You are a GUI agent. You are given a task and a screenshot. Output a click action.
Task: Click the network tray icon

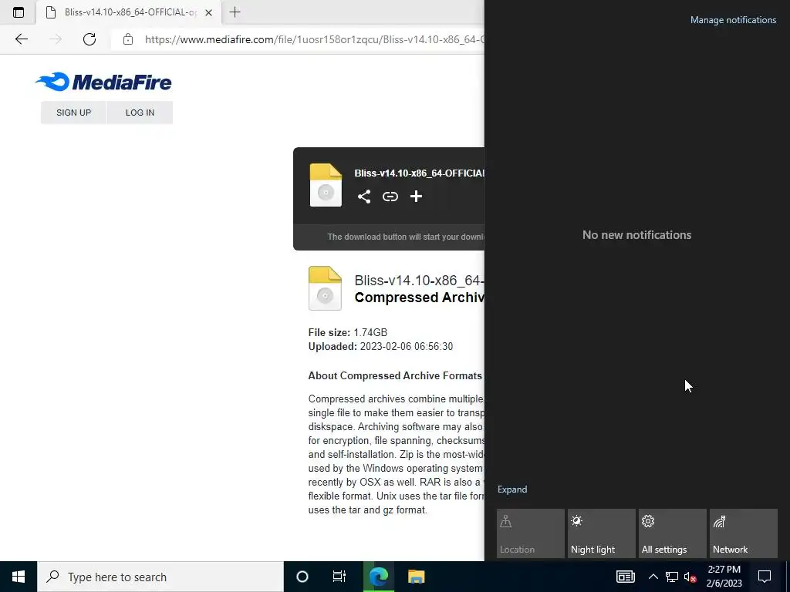tap(672, 577)
